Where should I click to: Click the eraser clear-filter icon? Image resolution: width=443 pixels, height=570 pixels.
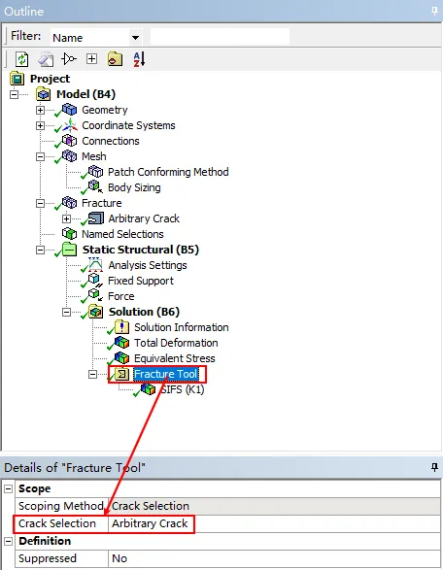click(46, 59)
